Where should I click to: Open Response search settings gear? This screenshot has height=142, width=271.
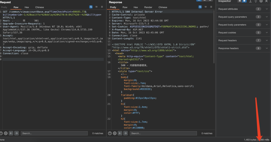click(x=115, y=133)
